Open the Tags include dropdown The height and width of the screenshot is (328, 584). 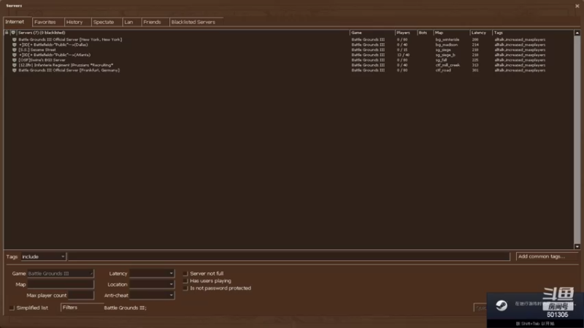point(43,257)
